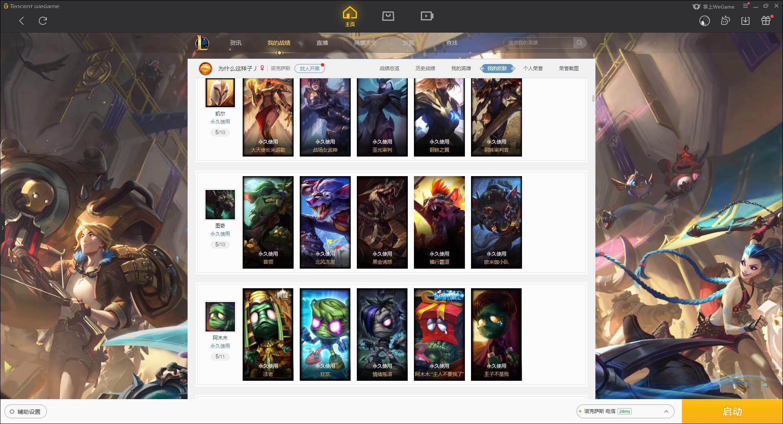Focus the hero search input field
The width and height of the screenshot is (783, 424).
pos(538,43)
